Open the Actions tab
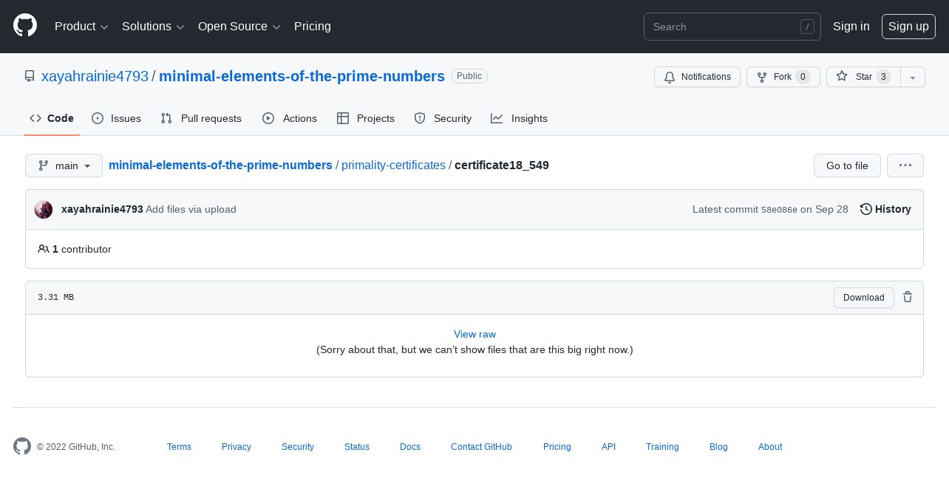The image size is (949, 492). click(x=290, y=118)
